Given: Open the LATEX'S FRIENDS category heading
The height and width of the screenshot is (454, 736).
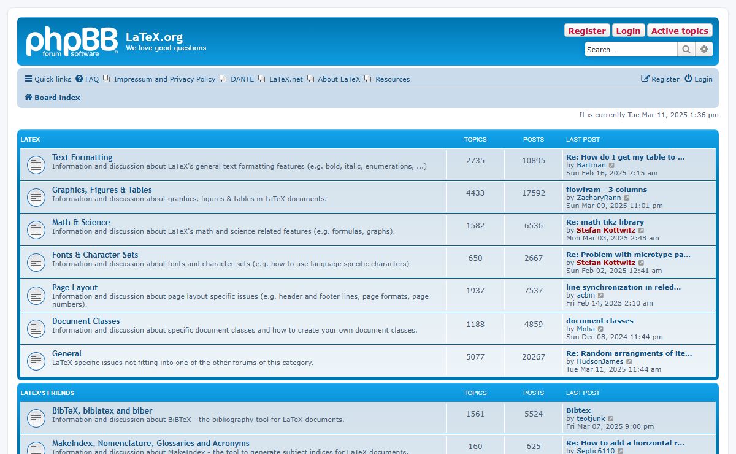Looking at the screenshot, I should coord(47,393).
